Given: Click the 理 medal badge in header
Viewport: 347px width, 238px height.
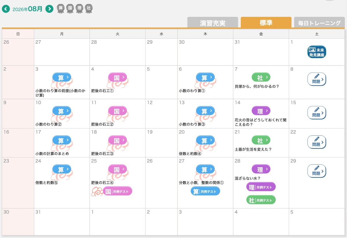Looking at the screenshot, I should coord(80,9).
